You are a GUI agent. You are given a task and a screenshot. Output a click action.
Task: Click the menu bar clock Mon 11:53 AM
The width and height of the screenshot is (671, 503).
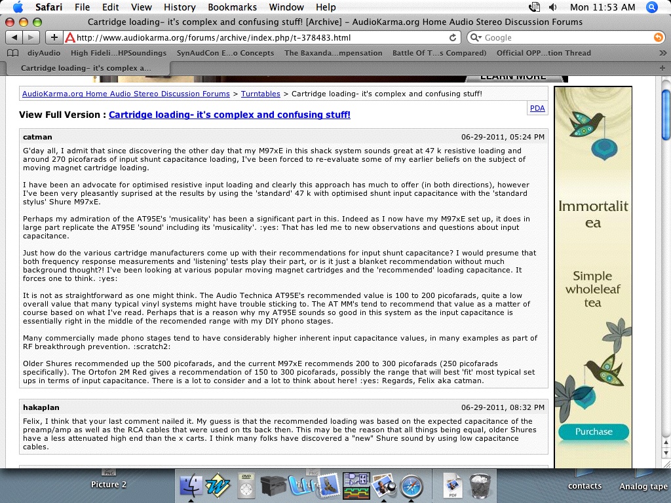coord(603,7)
